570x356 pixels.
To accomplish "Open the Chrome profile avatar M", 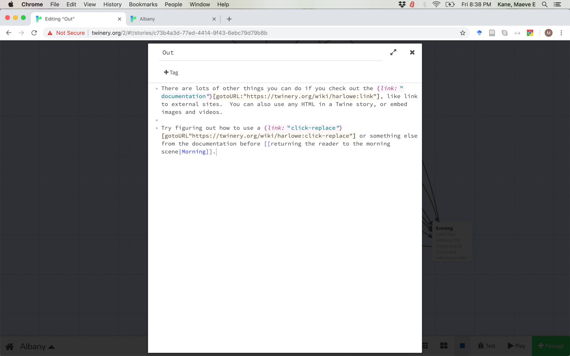I will 548,33.
